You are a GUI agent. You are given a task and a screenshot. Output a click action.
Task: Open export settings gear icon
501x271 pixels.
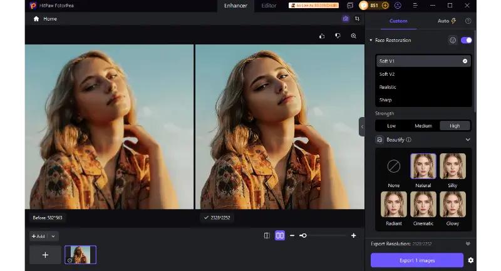471,260
